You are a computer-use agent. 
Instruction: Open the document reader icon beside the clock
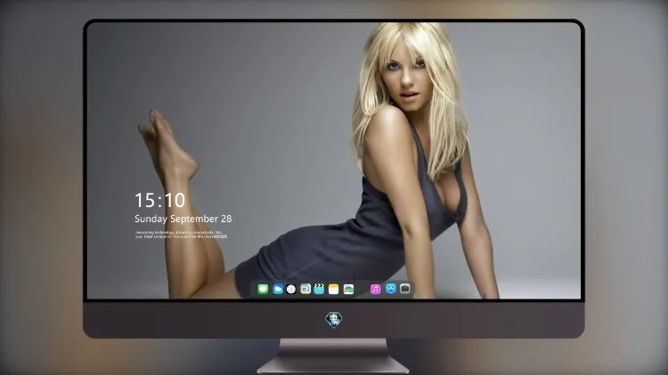pyautogui.click(x=305, y=289)
